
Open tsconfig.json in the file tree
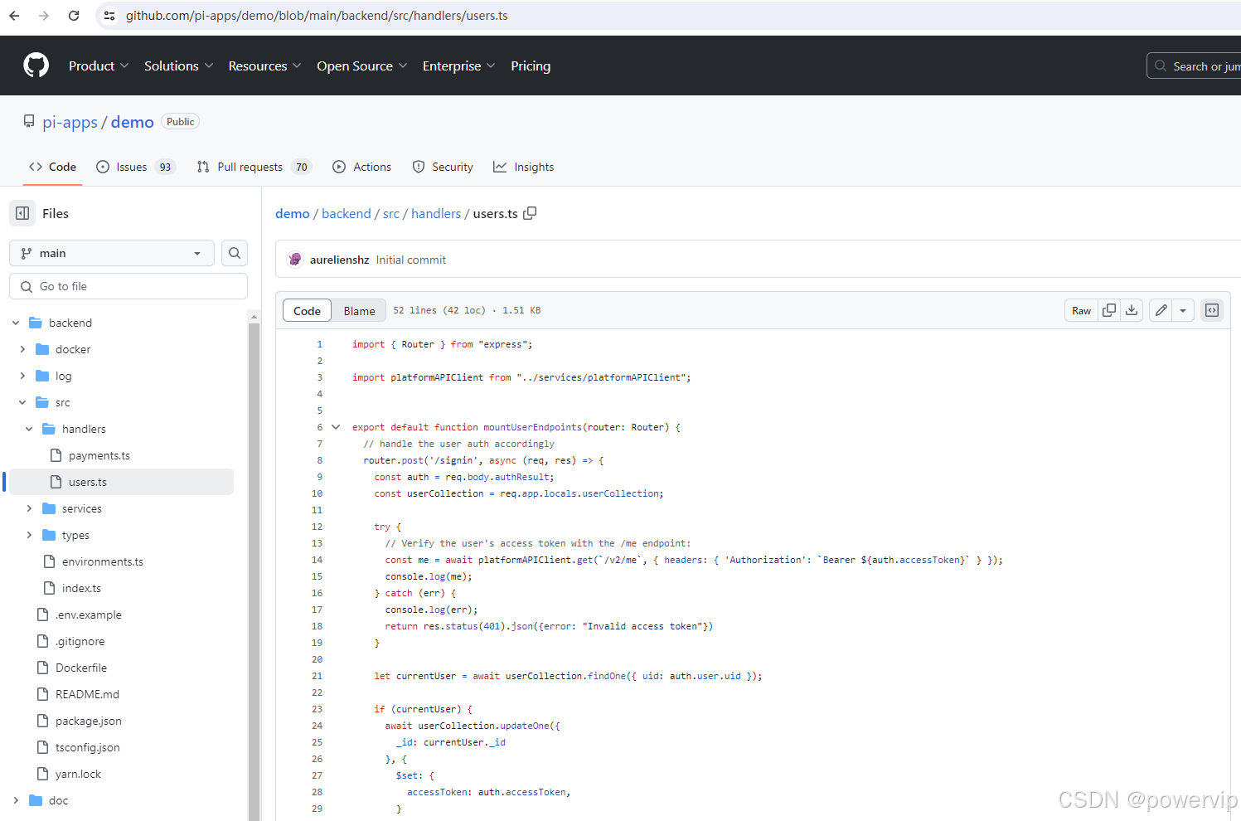click(x=88, y=747)
